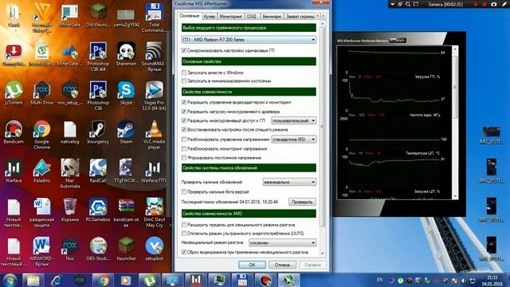Toggle 'Синхронизировать настройки одинаковых ГП' checkbox
510x287 pixels.
(184, 50)
